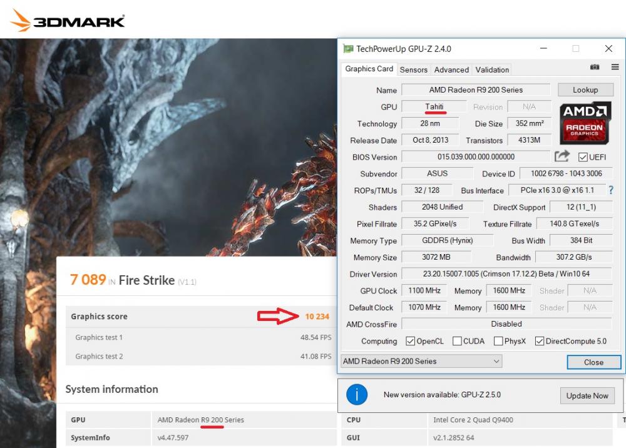Click the BIOS export share icon
Viewport: 626px width, 448px height.
(562, 156)
